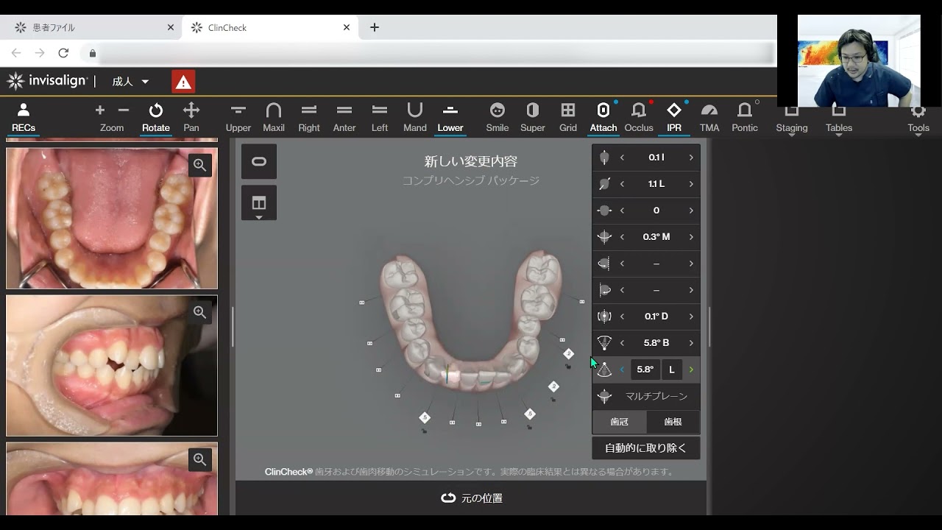Click the green right arrow for torque

click(x=691, y=370)
